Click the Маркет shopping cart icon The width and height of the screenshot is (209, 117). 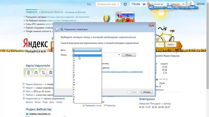pos(24,87)
